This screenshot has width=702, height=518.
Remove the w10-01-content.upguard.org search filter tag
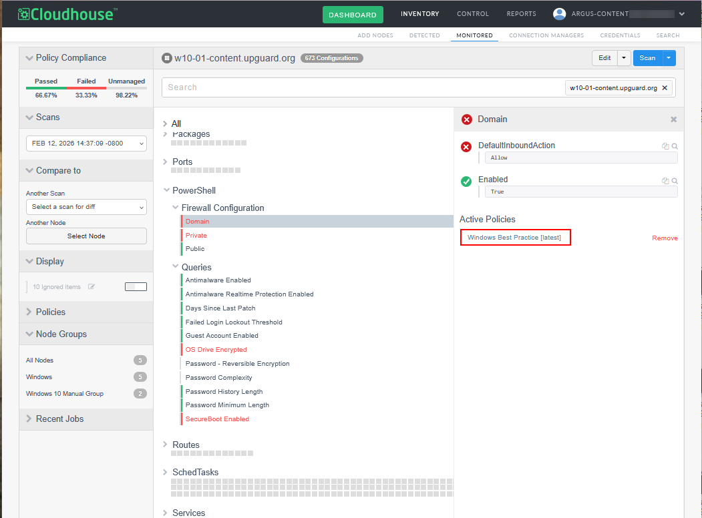coord(665,87)
